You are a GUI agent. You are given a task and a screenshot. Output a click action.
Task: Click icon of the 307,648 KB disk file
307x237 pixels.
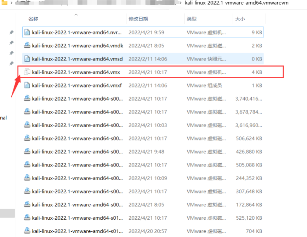[27, 191]
